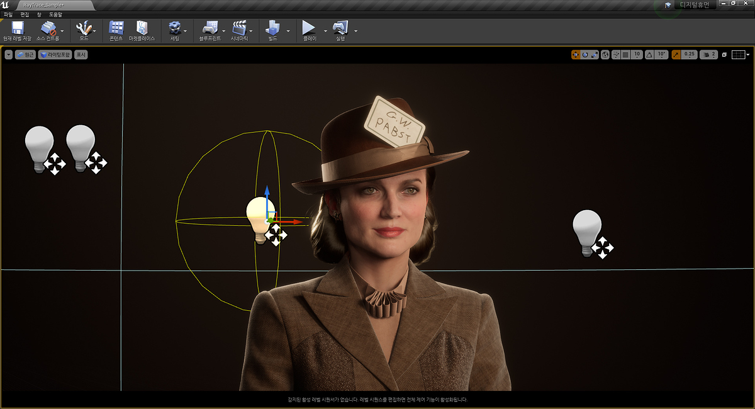Open the File (파일) menu
The width and height of the screenshot is (755, 409).
[8, 14]
